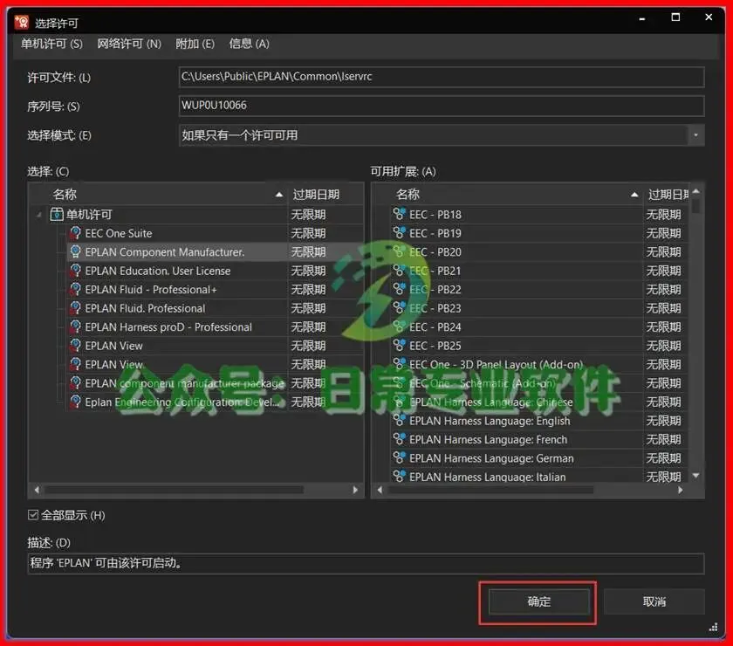Click the icon of Eplan Engineering Configuration entry
The image size is (733, 646).
(x=75, y=402)
